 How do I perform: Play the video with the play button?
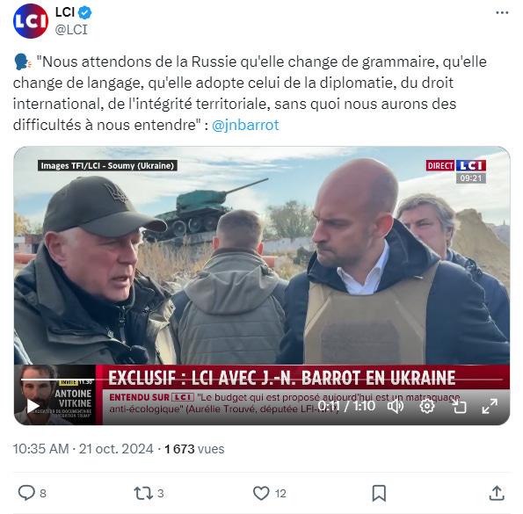[33, 406]
